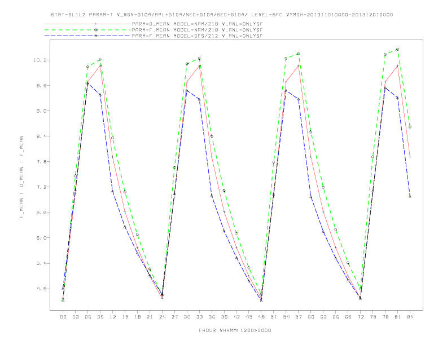The image size is (447, 345).
Task: Click the blue triangle data point at hour 12
Action: tap(112, 191)
